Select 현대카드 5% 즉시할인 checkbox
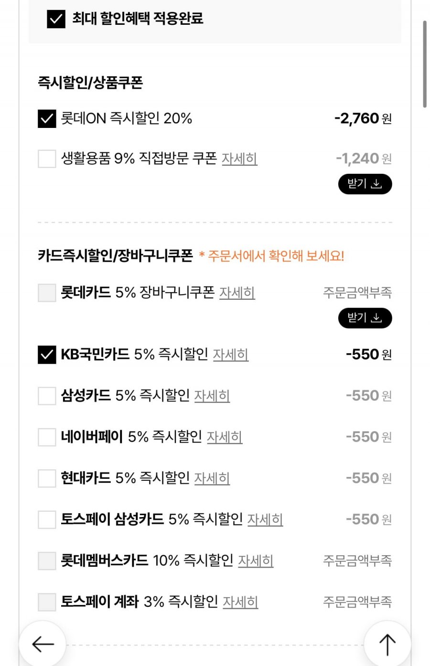 click(47, 478)
